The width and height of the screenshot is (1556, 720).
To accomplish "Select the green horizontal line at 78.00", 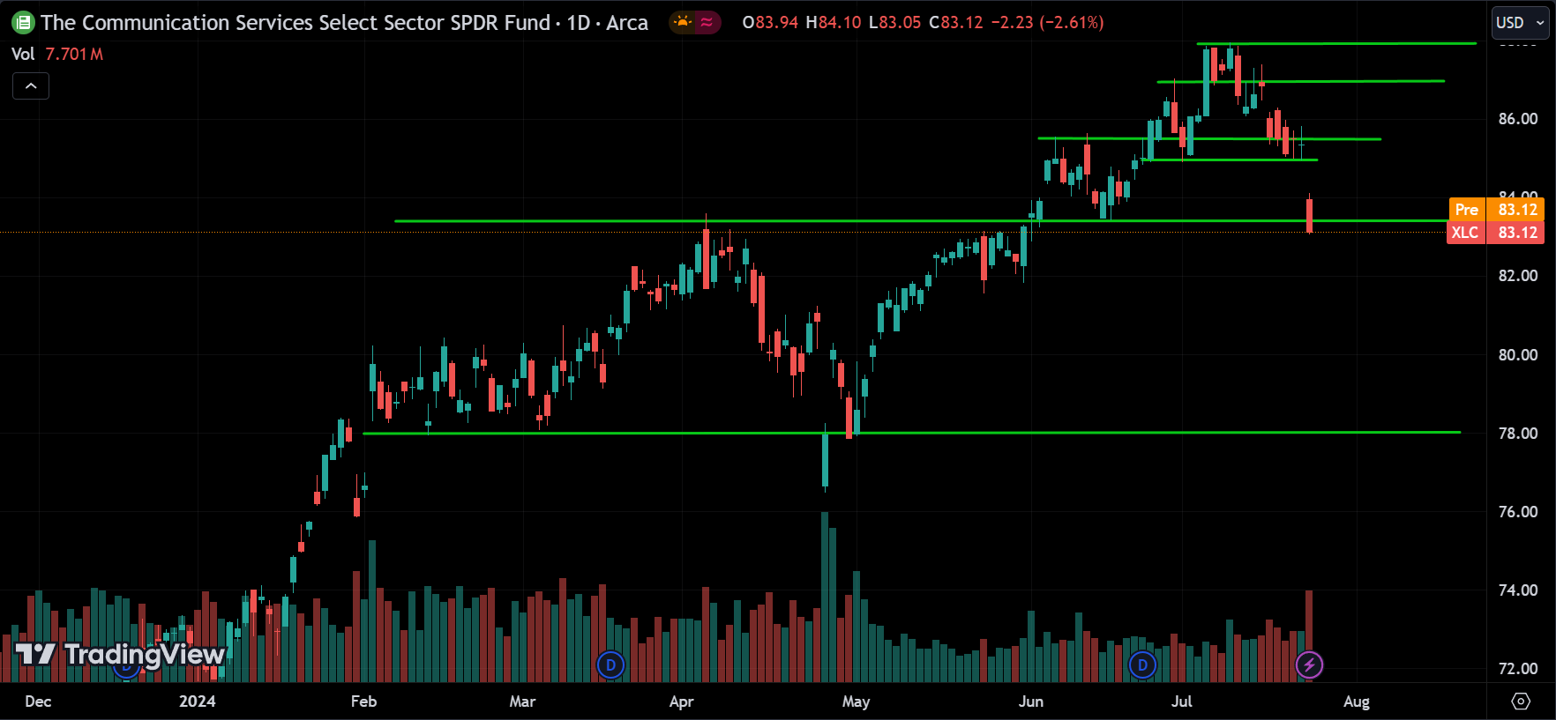I will coord(911,433).
